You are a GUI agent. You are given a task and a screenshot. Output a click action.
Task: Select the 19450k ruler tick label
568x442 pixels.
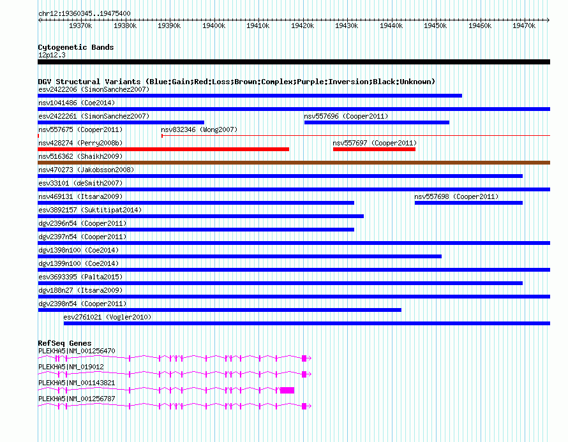[435, 26]
